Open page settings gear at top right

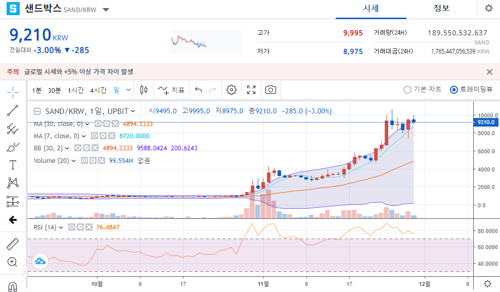click(x=488, y=8)
